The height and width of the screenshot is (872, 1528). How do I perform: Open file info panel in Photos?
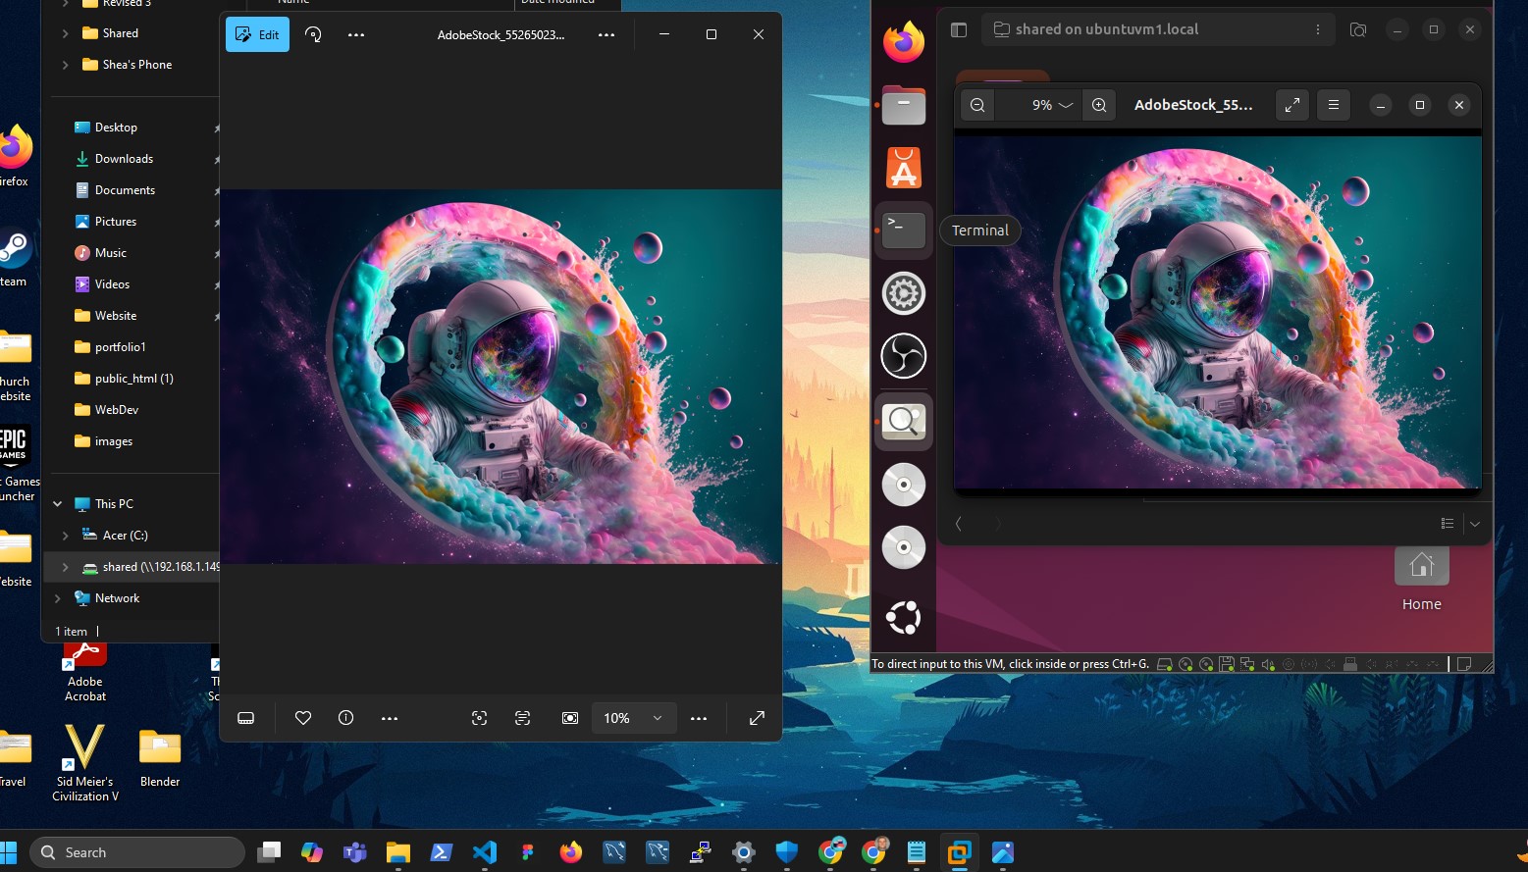345,718
